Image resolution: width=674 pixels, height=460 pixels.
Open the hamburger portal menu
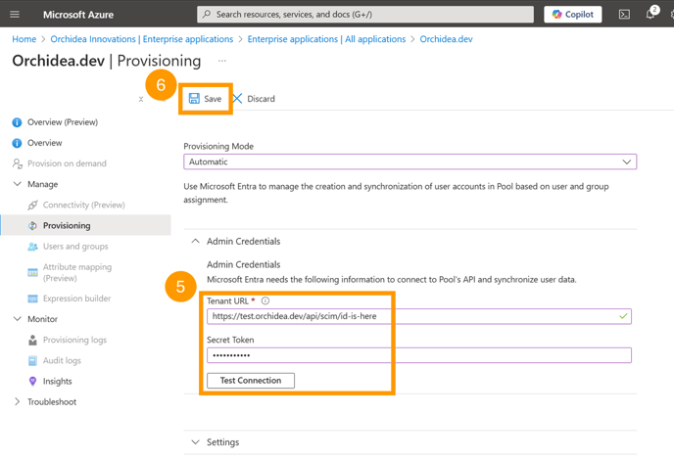click(x=15, y=14)
